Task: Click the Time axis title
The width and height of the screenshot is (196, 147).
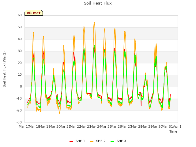Action: [x=173, y=131]
